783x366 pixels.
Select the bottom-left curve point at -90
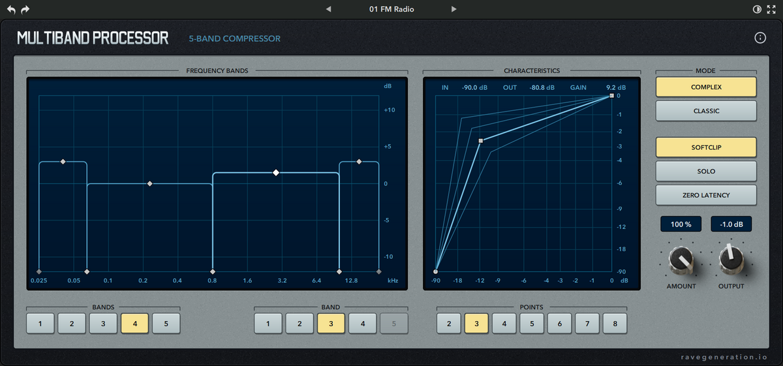(436, 271)
